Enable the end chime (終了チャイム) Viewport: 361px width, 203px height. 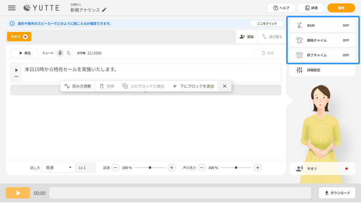point(322,55)
